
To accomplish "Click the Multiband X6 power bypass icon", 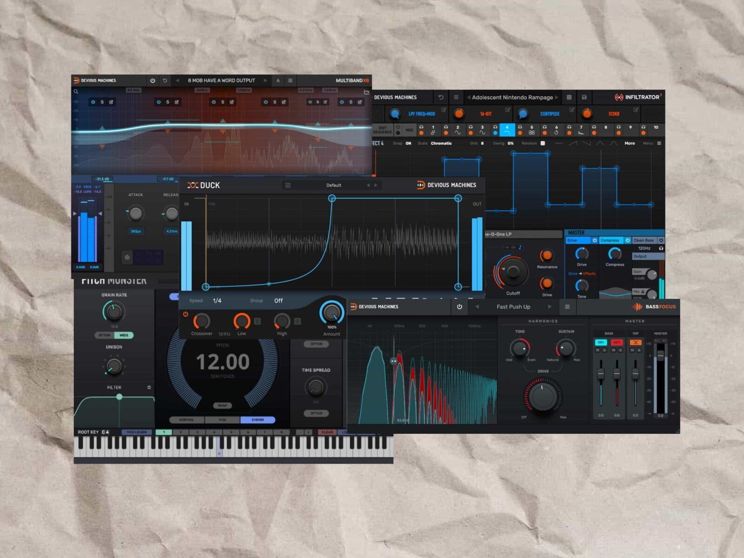I will coord(153,80).
